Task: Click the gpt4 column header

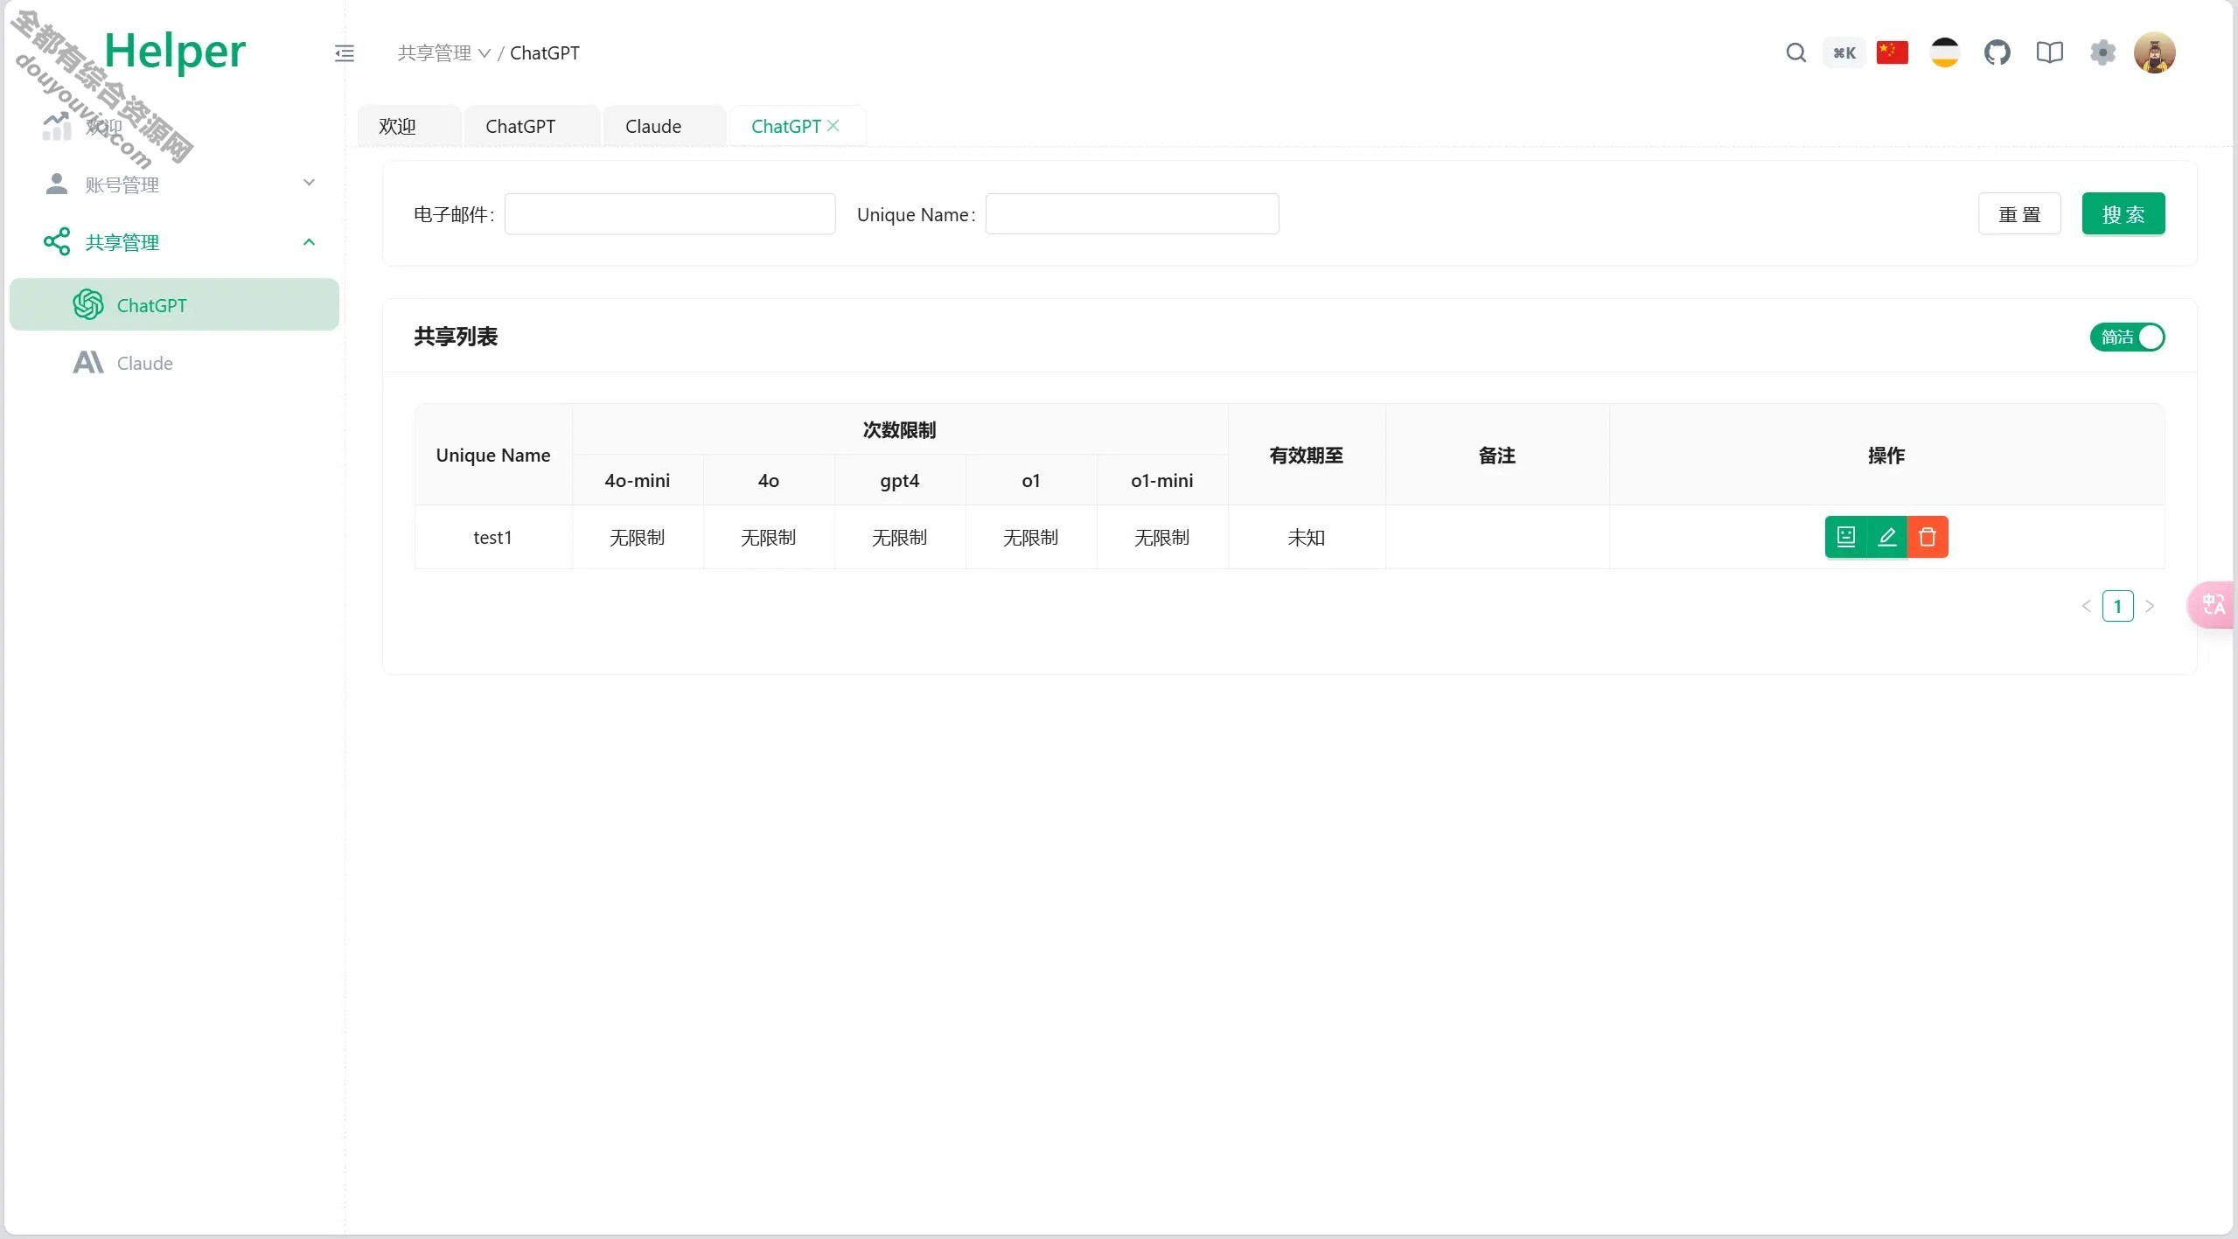Action: click(900, 480)
